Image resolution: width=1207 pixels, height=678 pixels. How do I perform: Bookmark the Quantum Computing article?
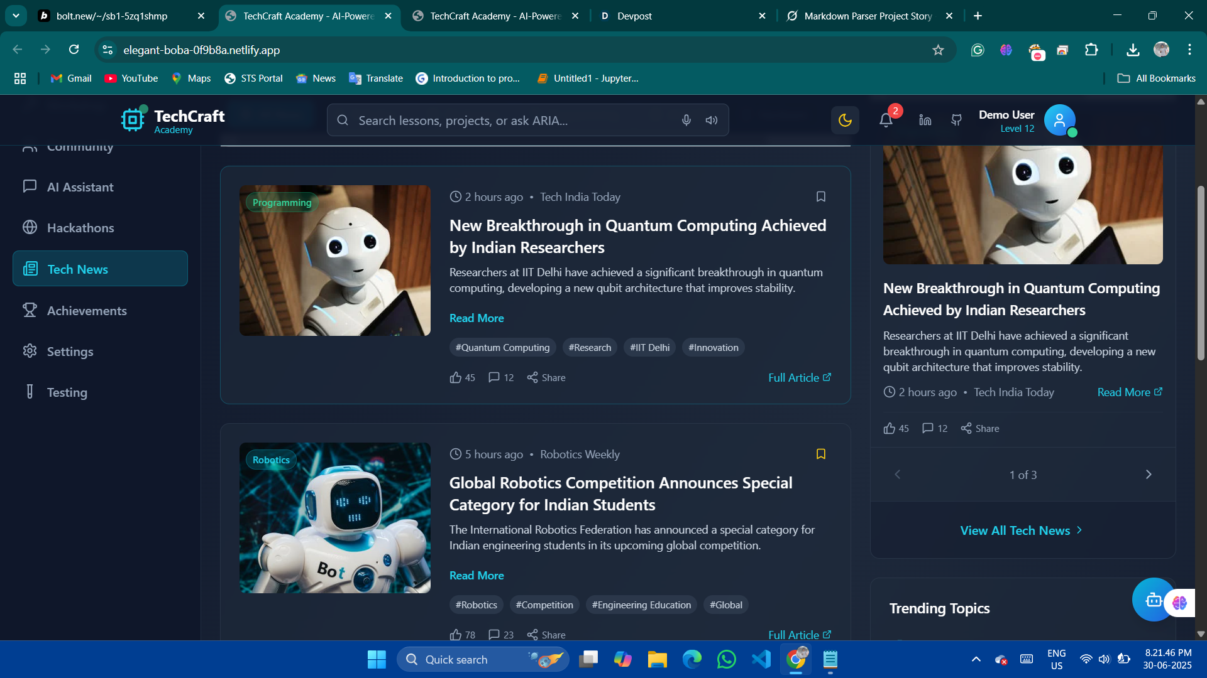pos(820,196)
